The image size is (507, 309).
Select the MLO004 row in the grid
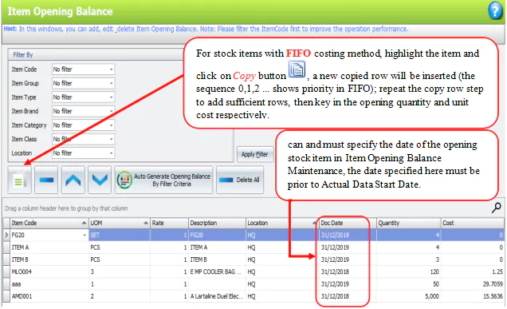coord(253,271)
